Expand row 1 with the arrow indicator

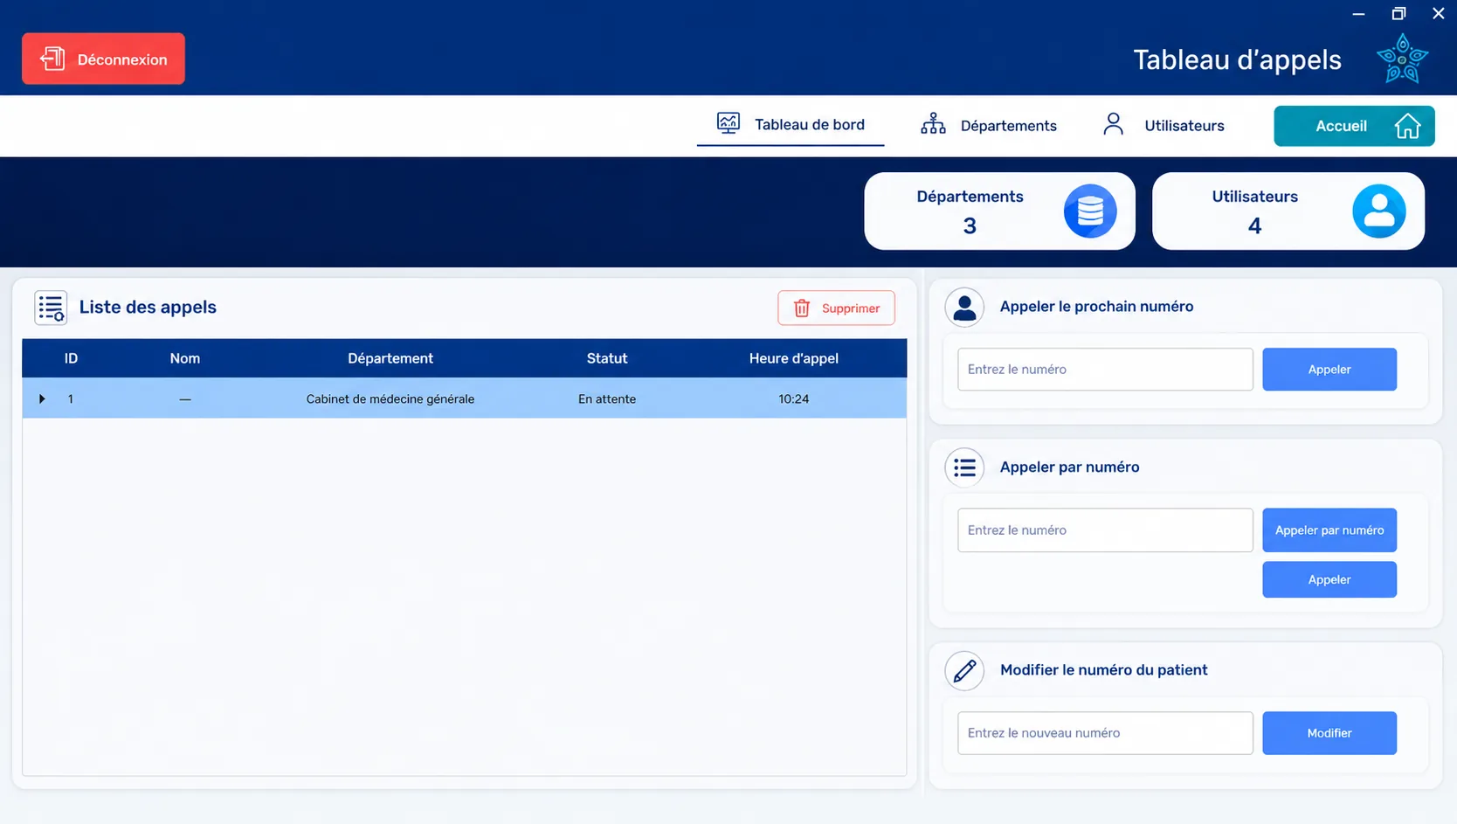[42, 398]
